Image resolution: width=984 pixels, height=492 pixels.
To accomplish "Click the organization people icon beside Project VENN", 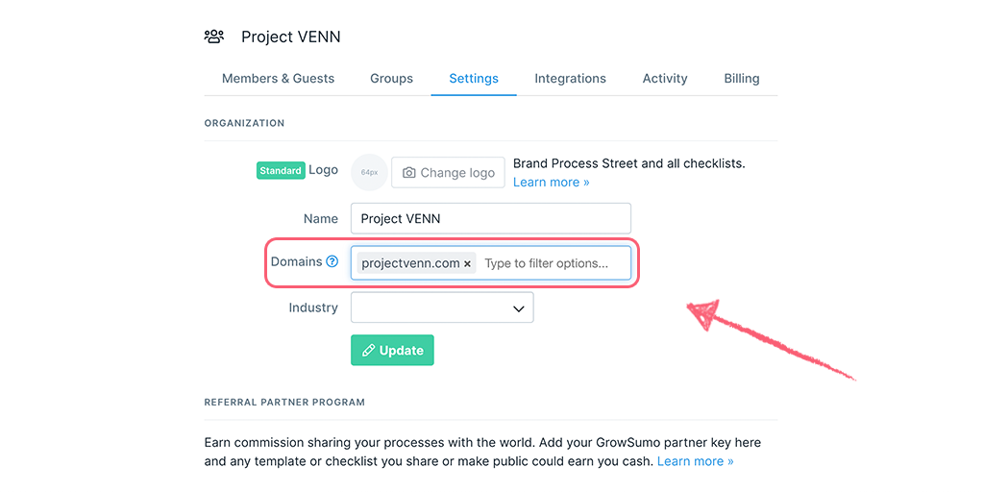I will click(214, 37).
